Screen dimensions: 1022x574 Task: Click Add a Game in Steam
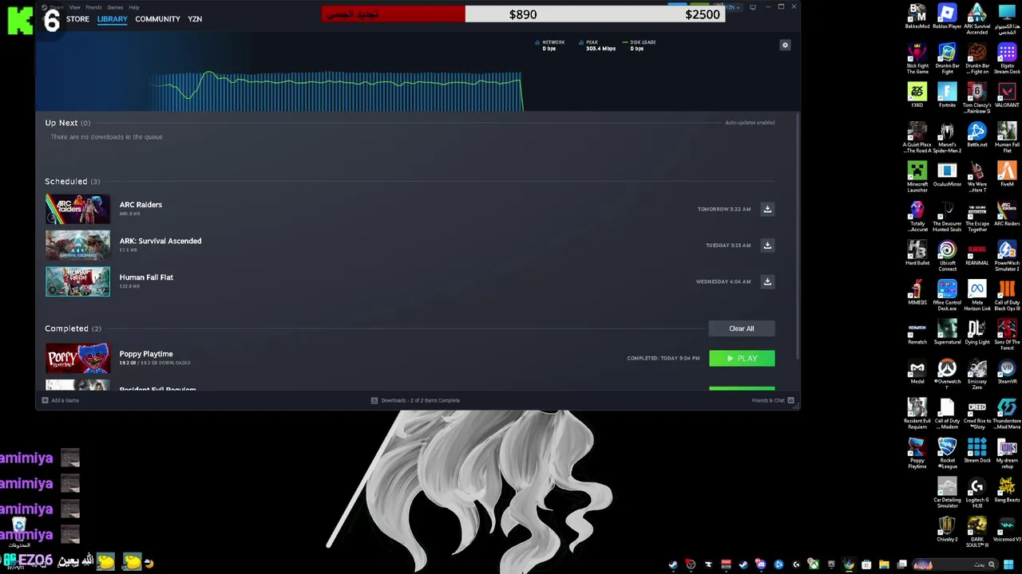(x=61, y=400)
